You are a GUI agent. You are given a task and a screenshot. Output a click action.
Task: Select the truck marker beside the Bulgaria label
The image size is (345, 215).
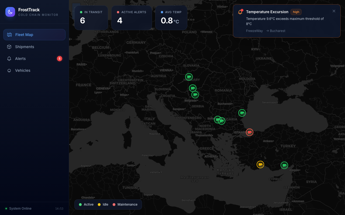pyautogui.click(x=222, y=121)
